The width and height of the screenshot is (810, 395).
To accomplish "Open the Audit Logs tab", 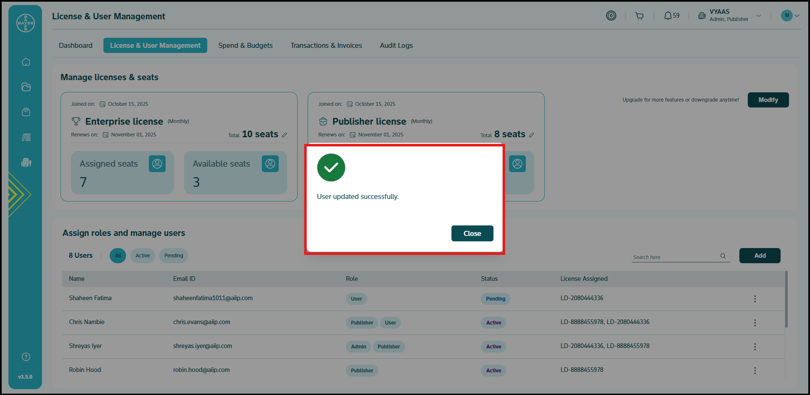I will pos(396,45).
